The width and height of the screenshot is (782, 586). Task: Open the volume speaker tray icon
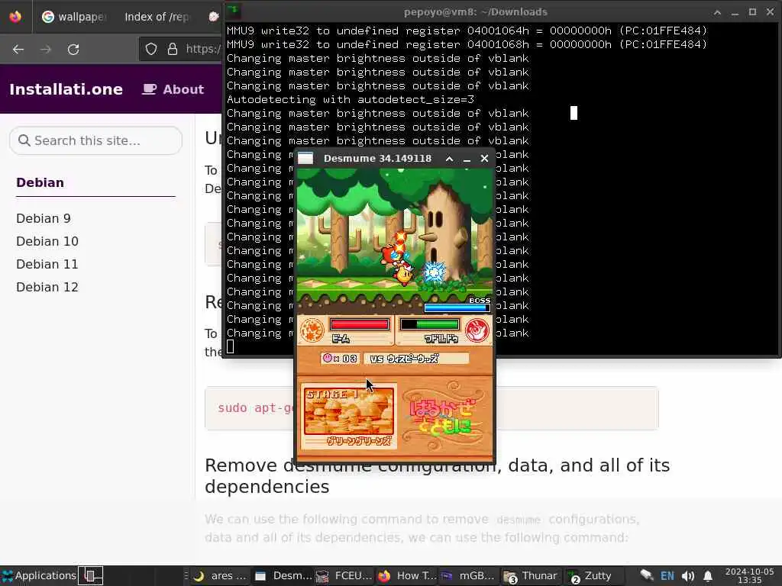pos(688,576)
